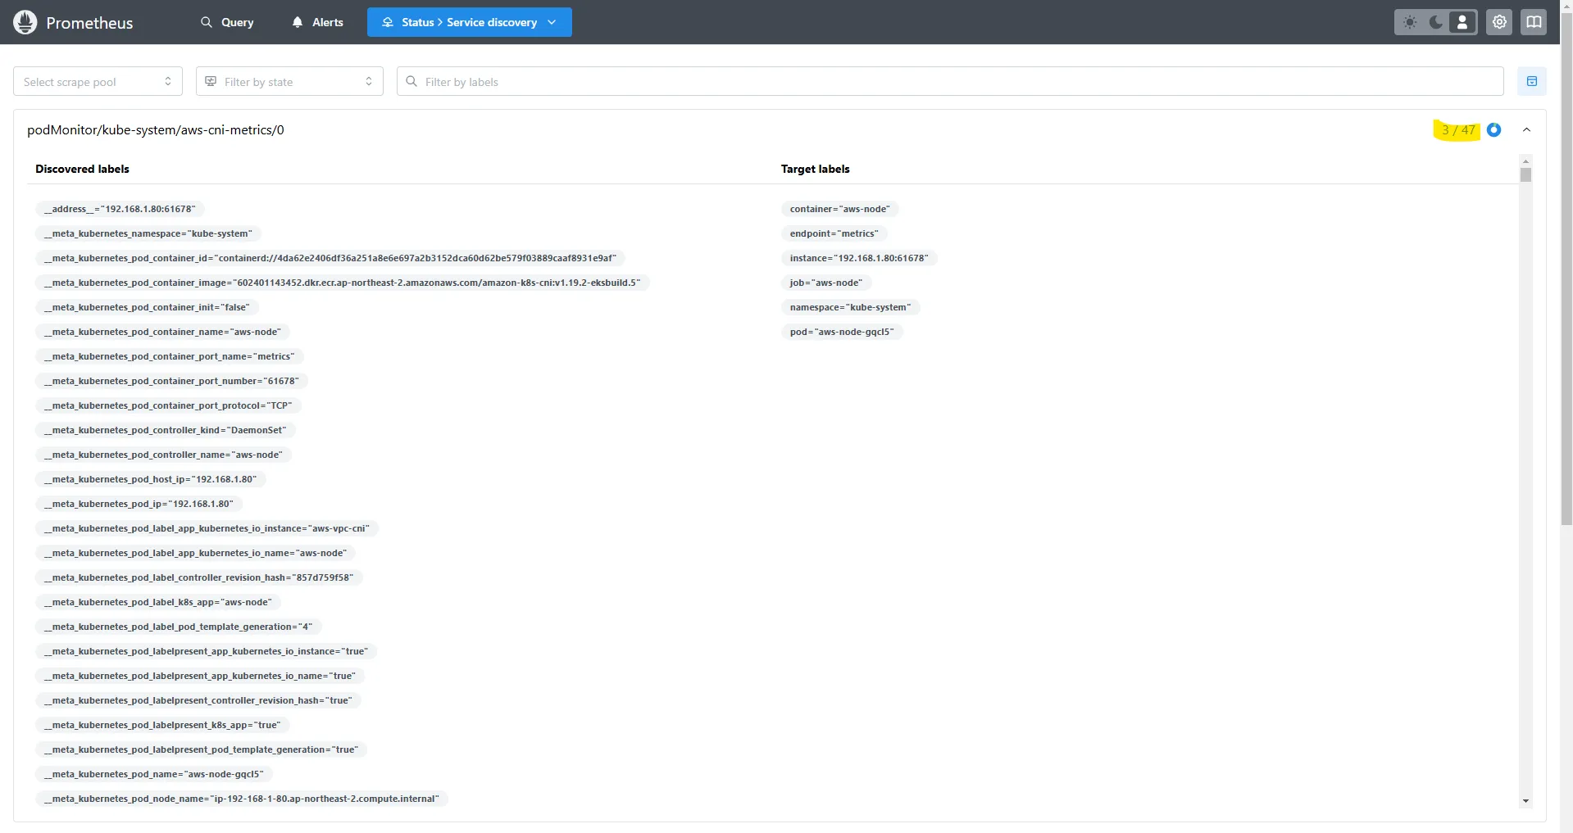Click the pod_controller_kind DaemonSet label

click(166, 430)
